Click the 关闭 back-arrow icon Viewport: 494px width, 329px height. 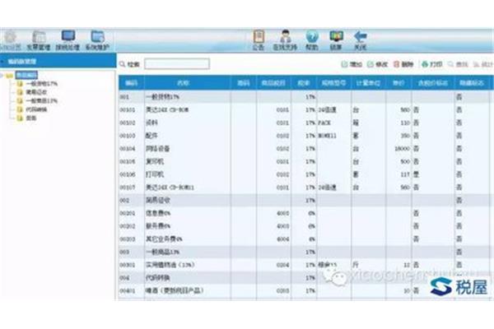coord(360,40)
